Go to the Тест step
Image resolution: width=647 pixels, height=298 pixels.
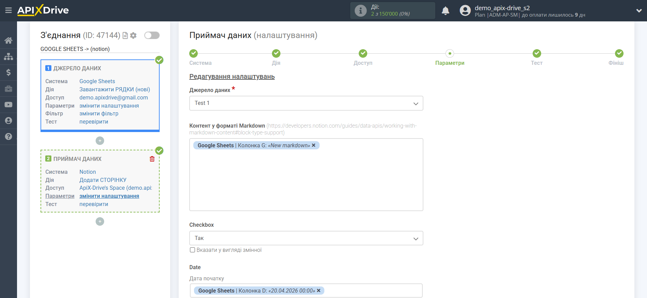point(537,53)
